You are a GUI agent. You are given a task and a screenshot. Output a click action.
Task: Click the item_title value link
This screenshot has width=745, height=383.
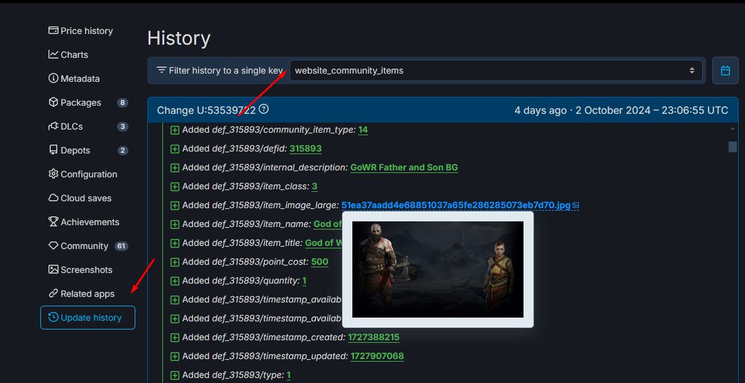tap(323, 243)
